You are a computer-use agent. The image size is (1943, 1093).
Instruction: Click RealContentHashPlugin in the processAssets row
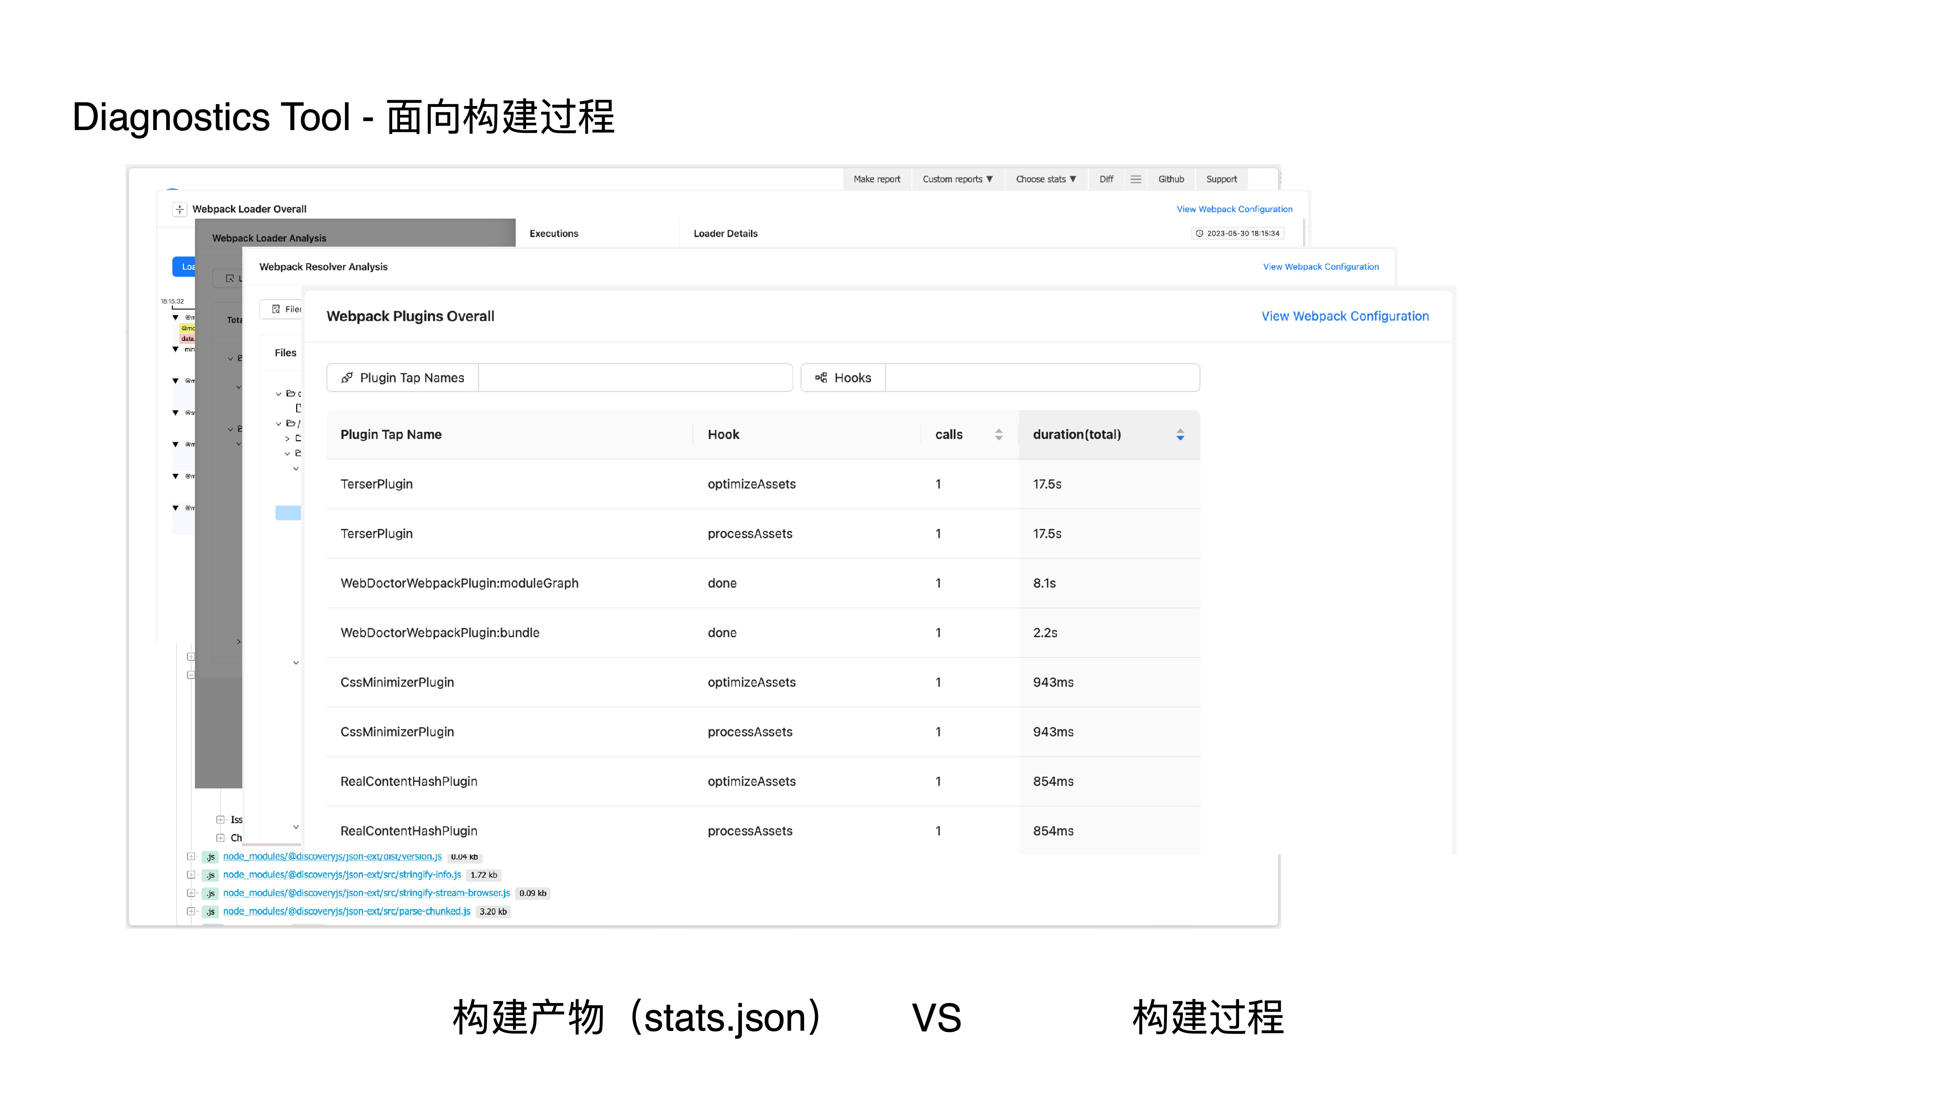tap(409, 831)
